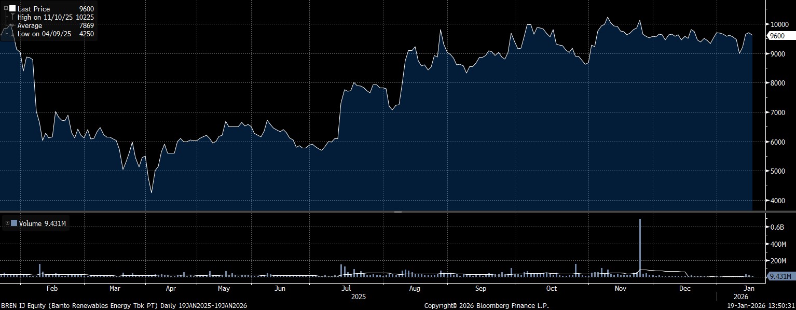
Task: Expand the Volume legend box
Action: (x=7, y=223)
